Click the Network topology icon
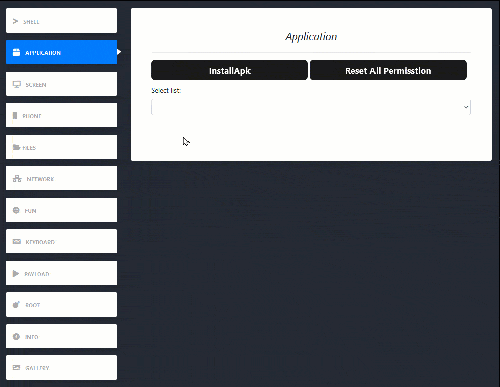The height and width of the screenshot is (387, 500). [17, 179]
